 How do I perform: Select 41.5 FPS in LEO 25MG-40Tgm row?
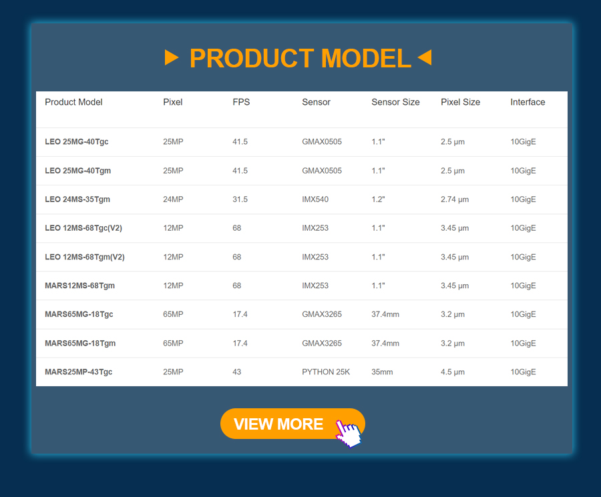pos(240,170)
